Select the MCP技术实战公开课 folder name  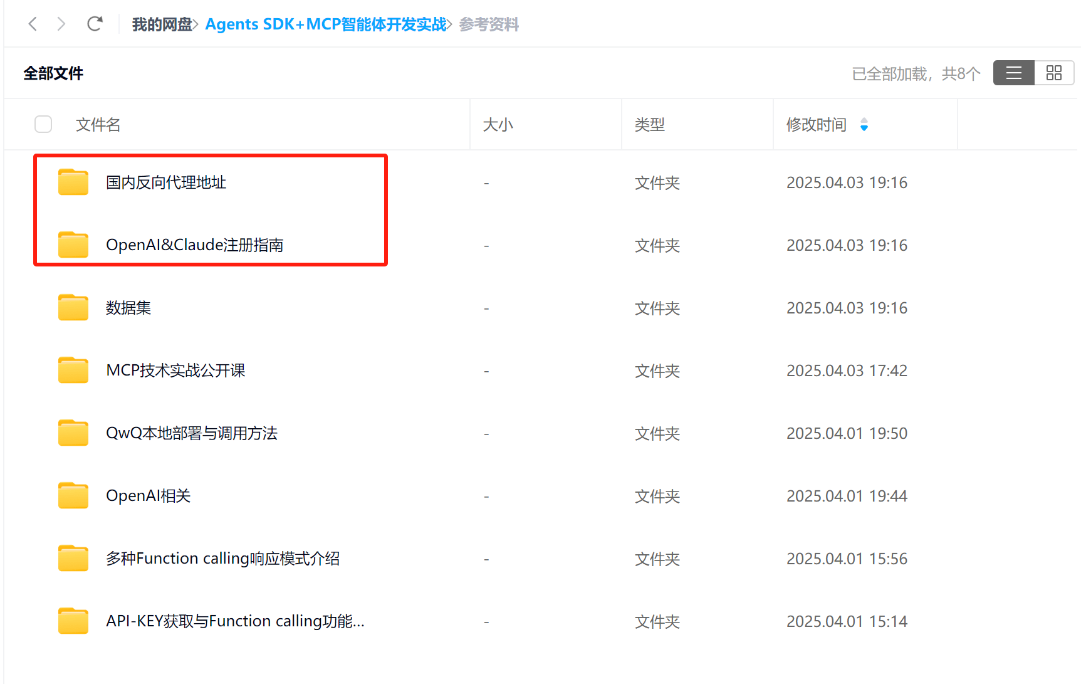click(x=175, y=371)
